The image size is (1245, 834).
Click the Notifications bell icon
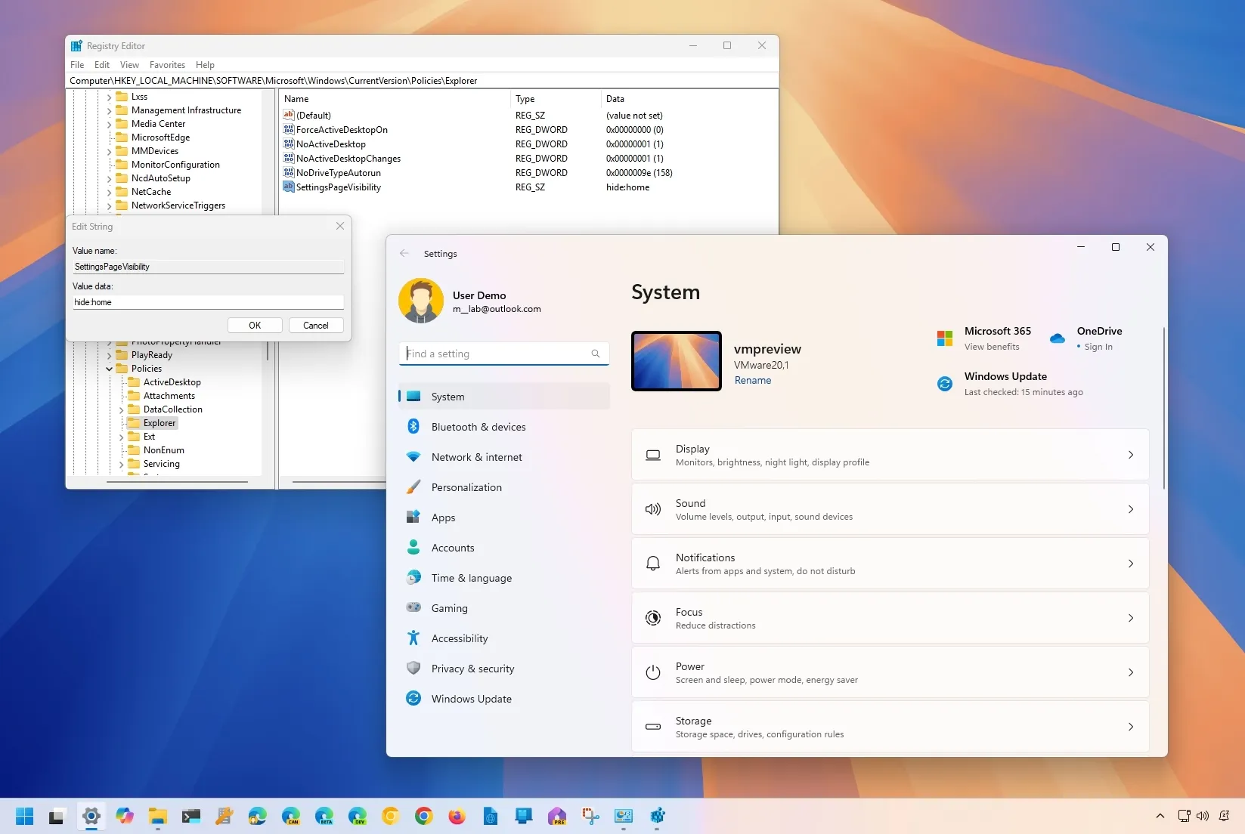[x=653, y=564]
